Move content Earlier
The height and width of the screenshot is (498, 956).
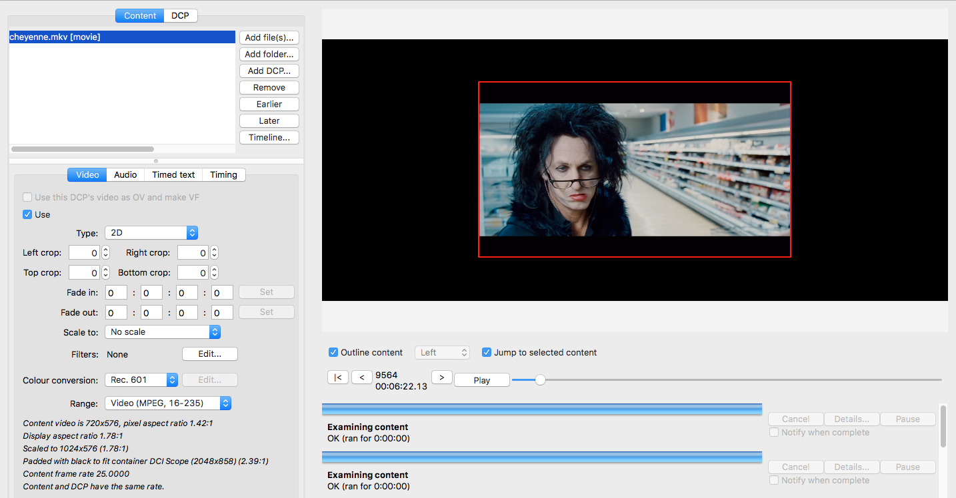pyautogui.click(x=269, y=104)
